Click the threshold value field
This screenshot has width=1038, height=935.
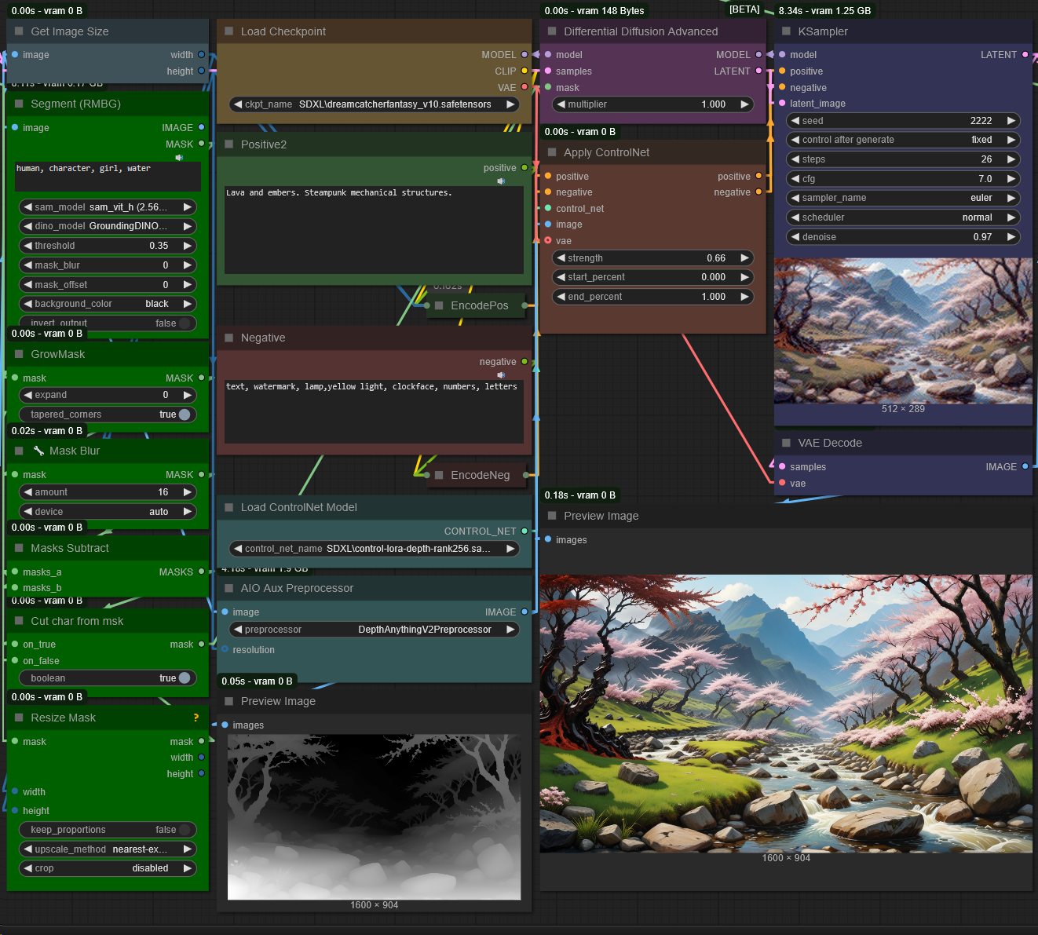coord(108,246)
